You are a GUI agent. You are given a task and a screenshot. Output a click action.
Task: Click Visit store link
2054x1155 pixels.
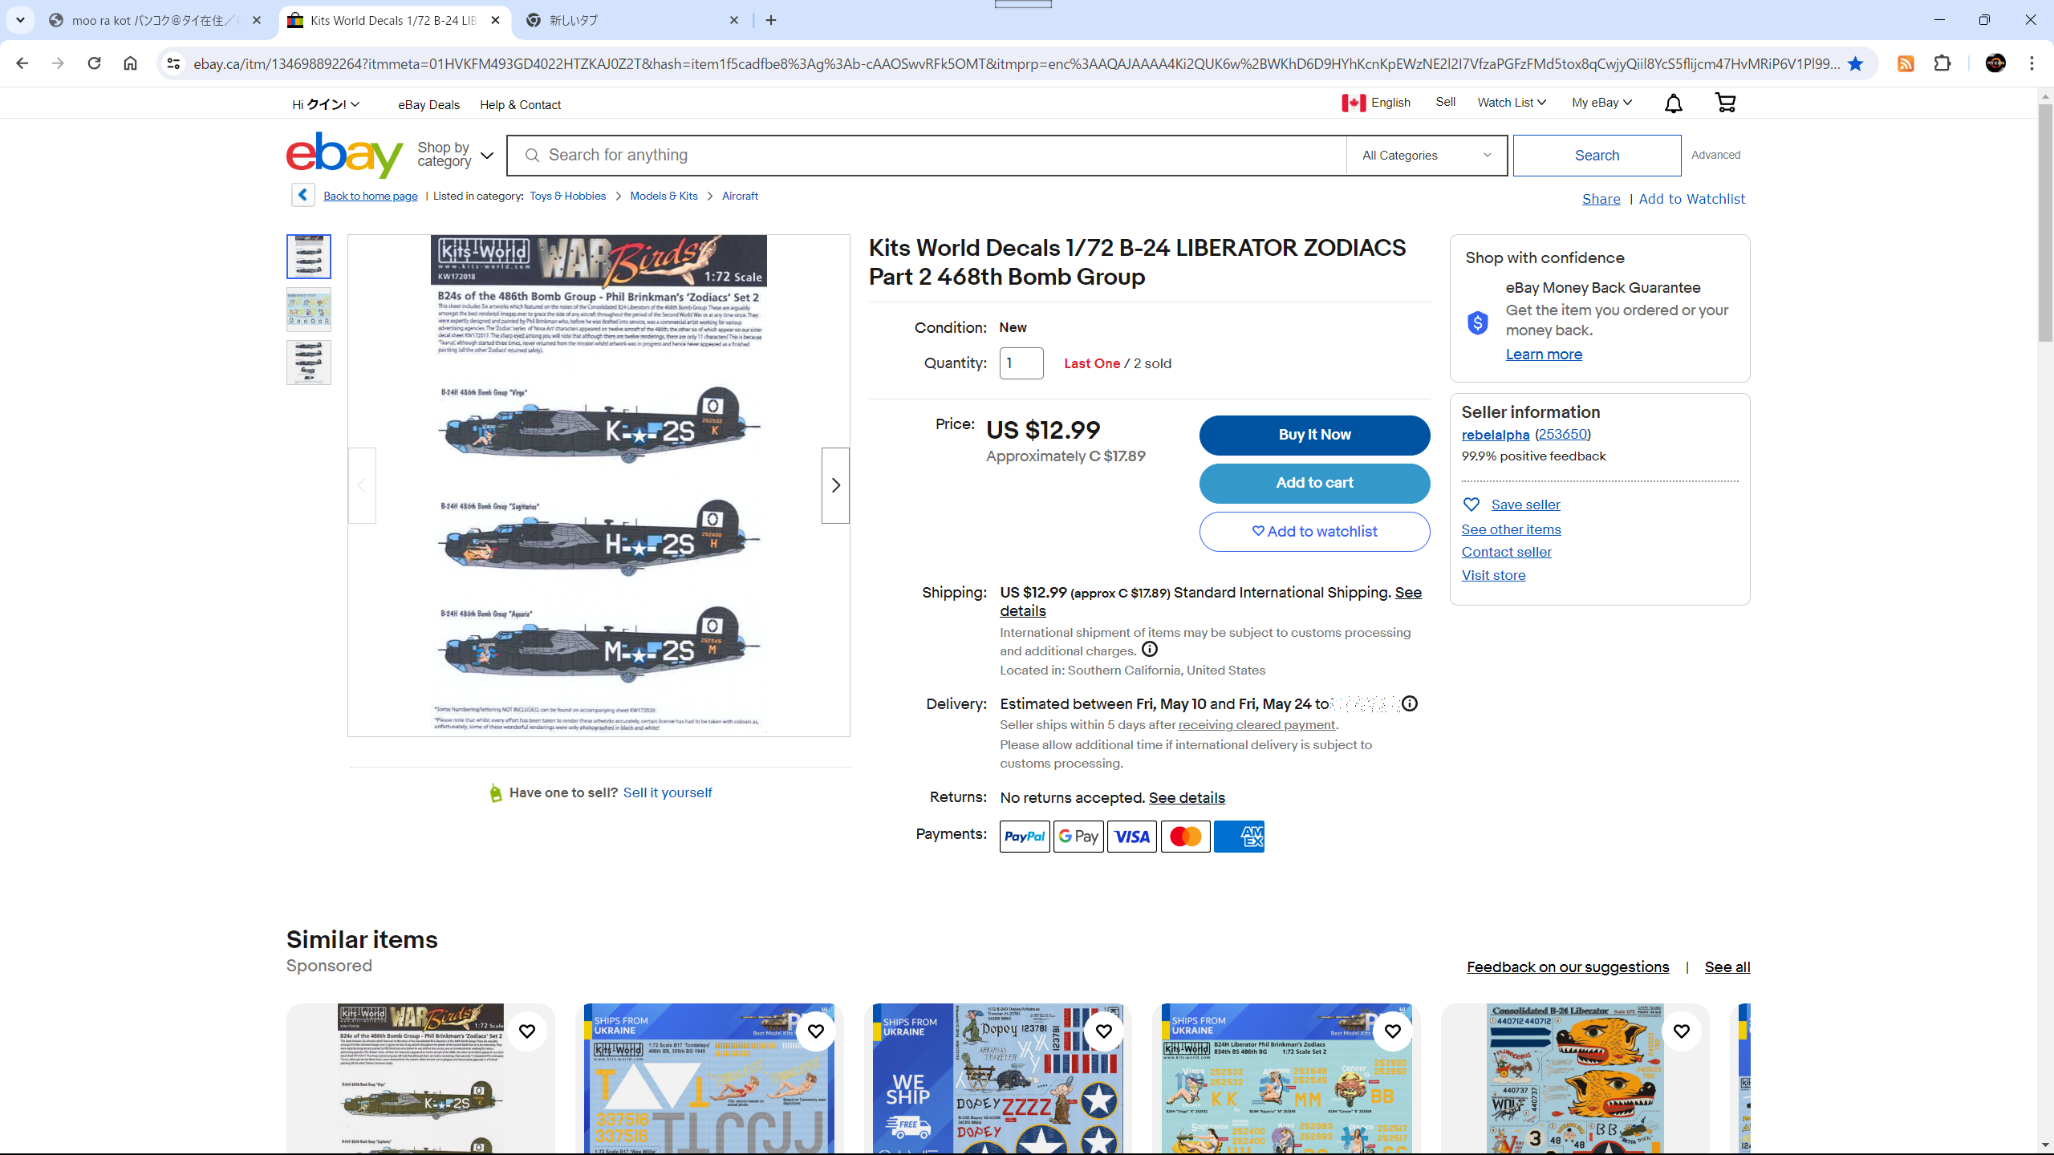pos(1493,575)
